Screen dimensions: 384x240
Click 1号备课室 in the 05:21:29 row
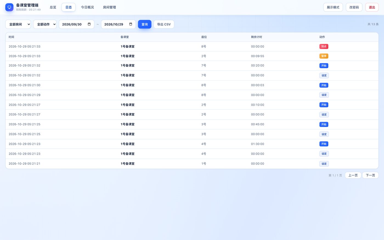128,95
